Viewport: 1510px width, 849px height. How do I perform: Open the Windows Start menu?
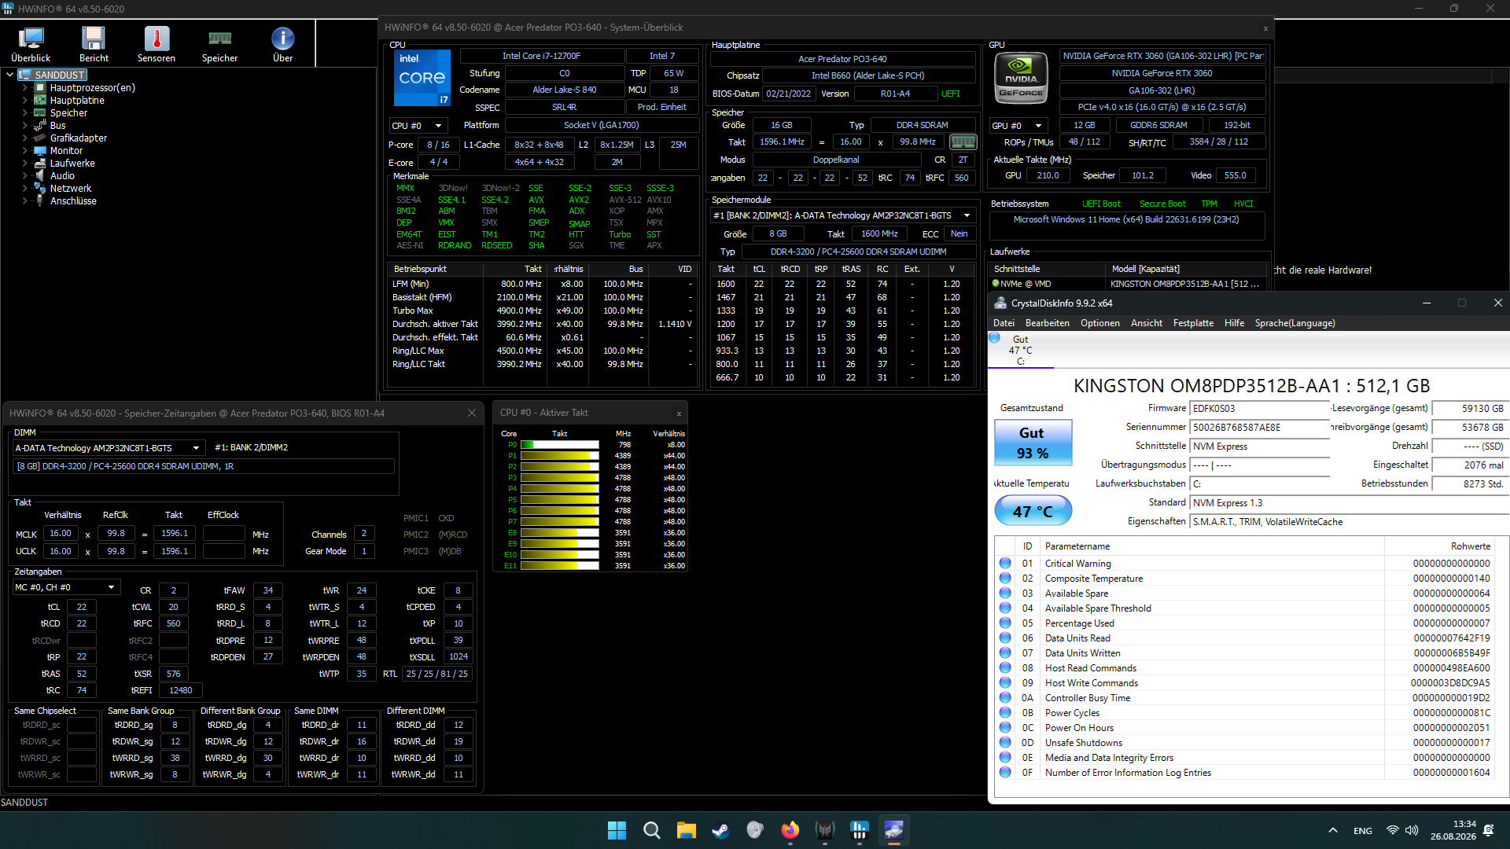617,830
